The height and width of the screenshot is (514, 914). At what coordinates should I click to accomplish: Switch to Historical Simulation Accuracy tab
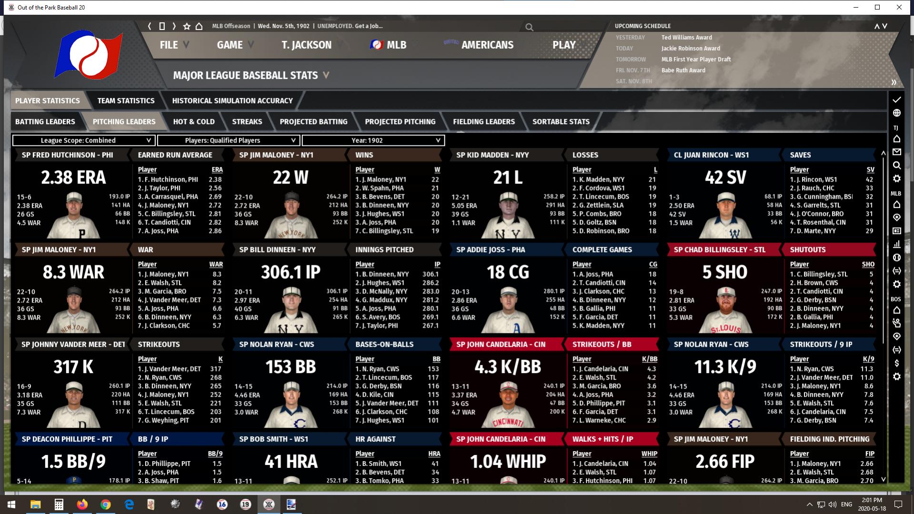pyautogui.click(x=232, y=101)
